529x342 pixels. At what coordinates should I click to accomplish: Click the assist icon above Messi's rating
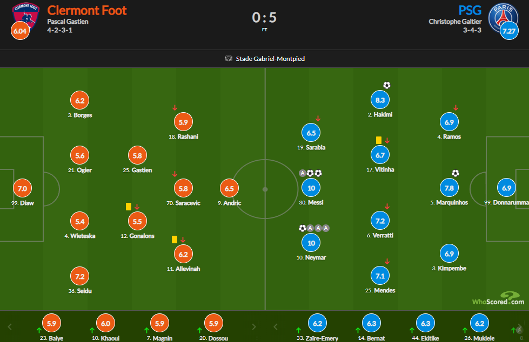point(303,173)
